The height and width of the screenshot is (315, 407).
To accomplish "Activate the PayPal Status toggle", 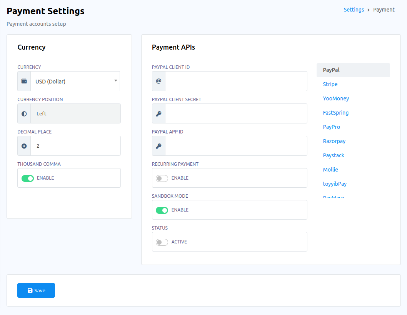I will pos(162,242).
